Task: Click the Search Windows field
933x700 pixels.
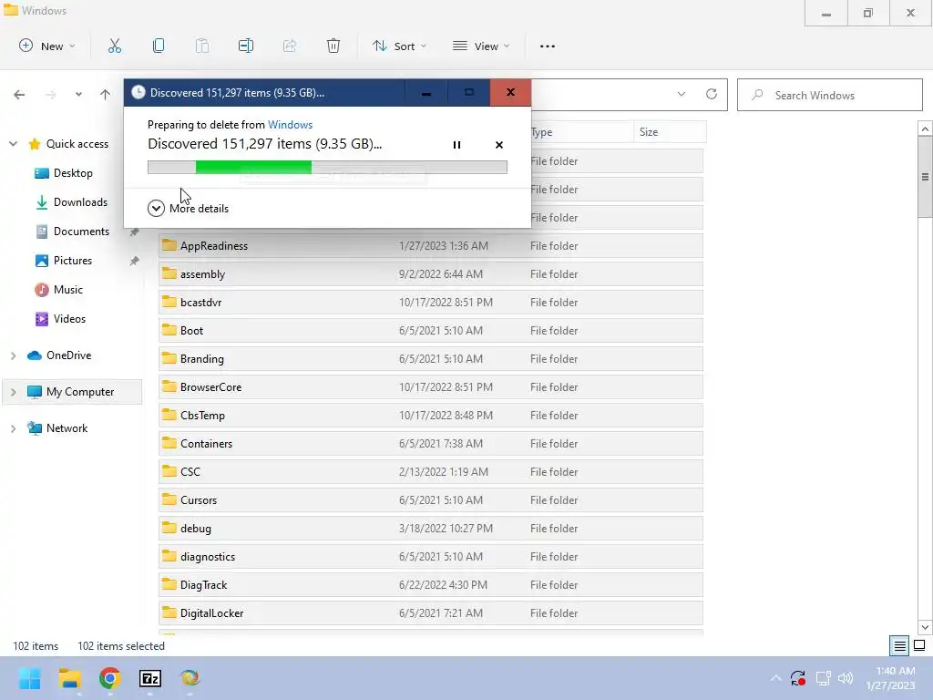Action: (829, 95)
